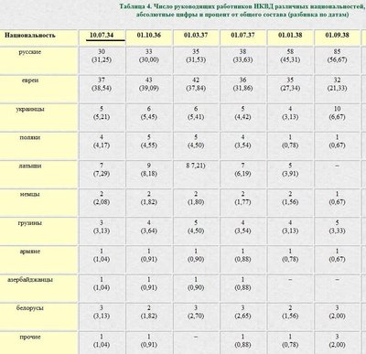Select the 'немцы' row label
This screenshot has height=354, width=366.
click(30, 195)
